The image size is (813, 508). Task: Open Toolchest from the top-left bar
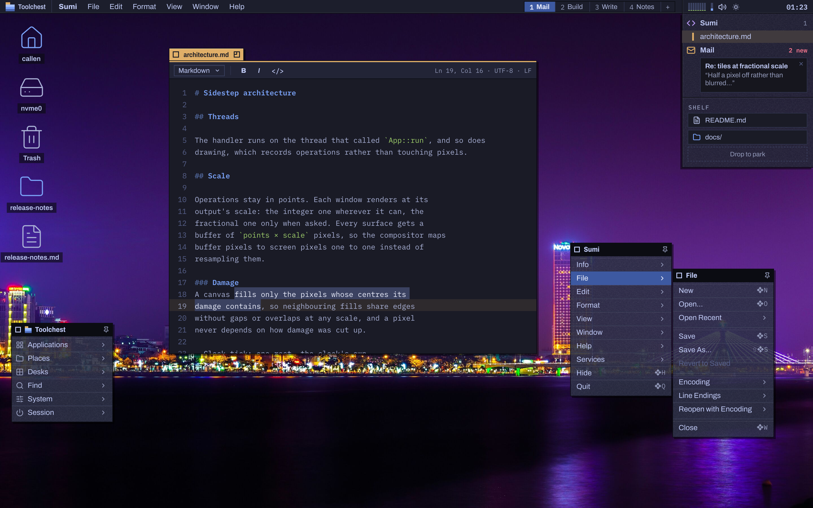point(26,7)
